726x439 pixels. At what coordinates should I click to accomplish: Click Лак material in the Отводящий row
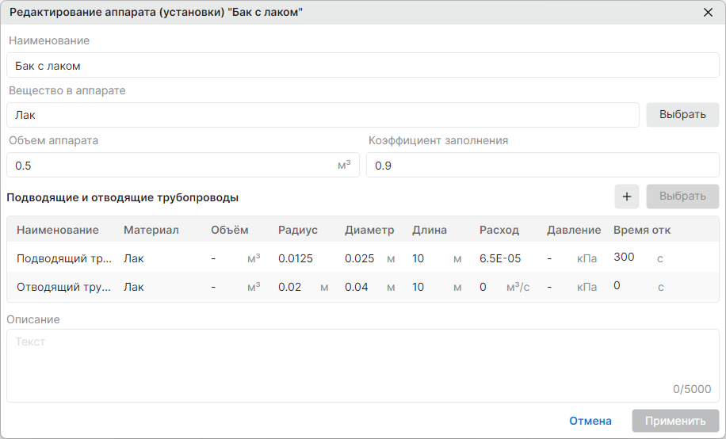click(x=133, y=287)
